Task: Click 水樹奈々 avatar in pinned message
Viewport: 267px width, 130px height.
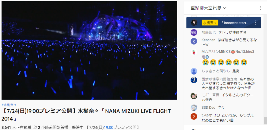Action: [194, 23]
